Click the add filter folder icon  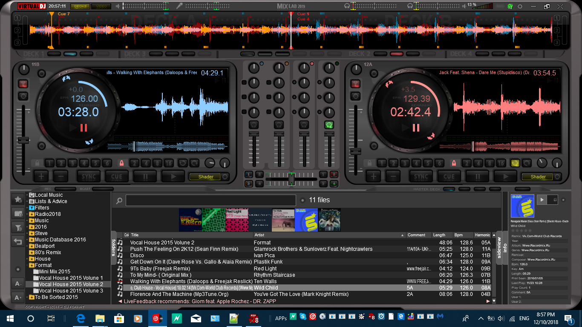pyautogui.click(x=18, y=228)
